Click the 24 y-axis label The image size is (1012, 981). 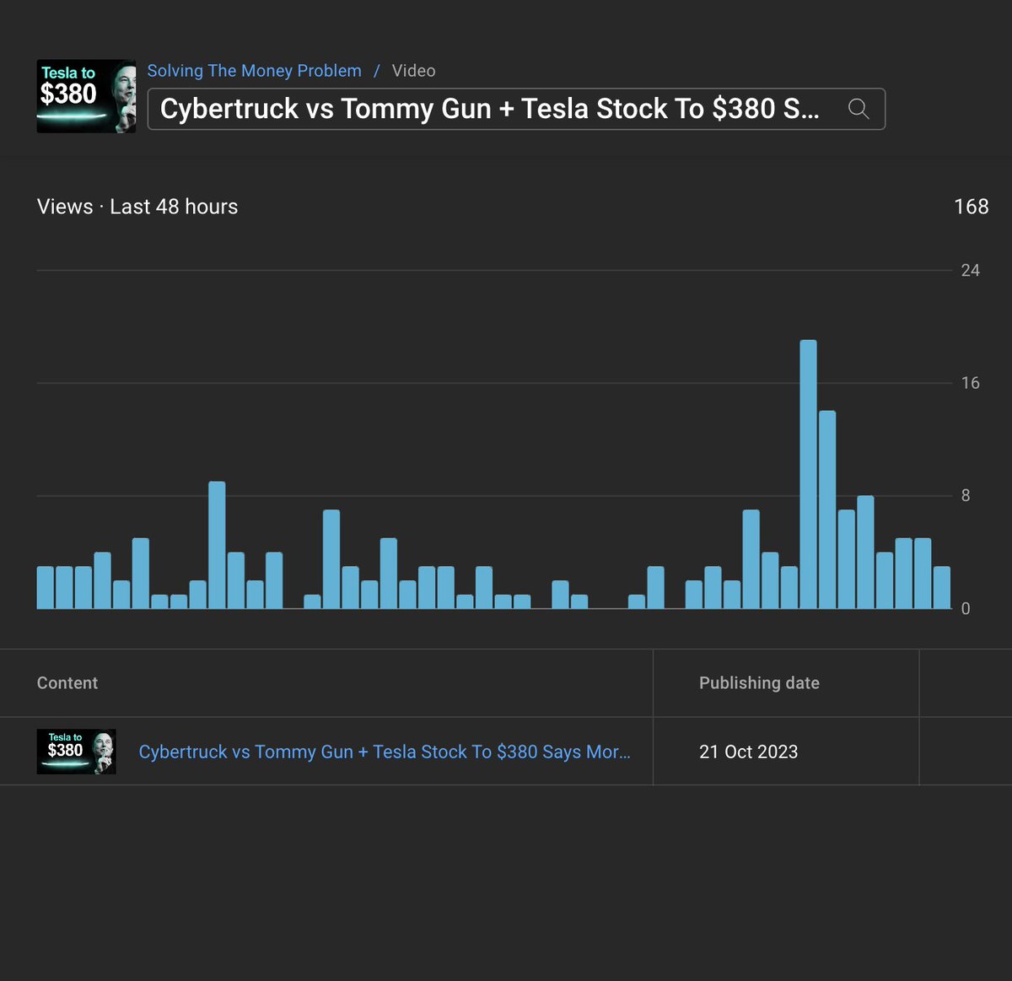971,270
